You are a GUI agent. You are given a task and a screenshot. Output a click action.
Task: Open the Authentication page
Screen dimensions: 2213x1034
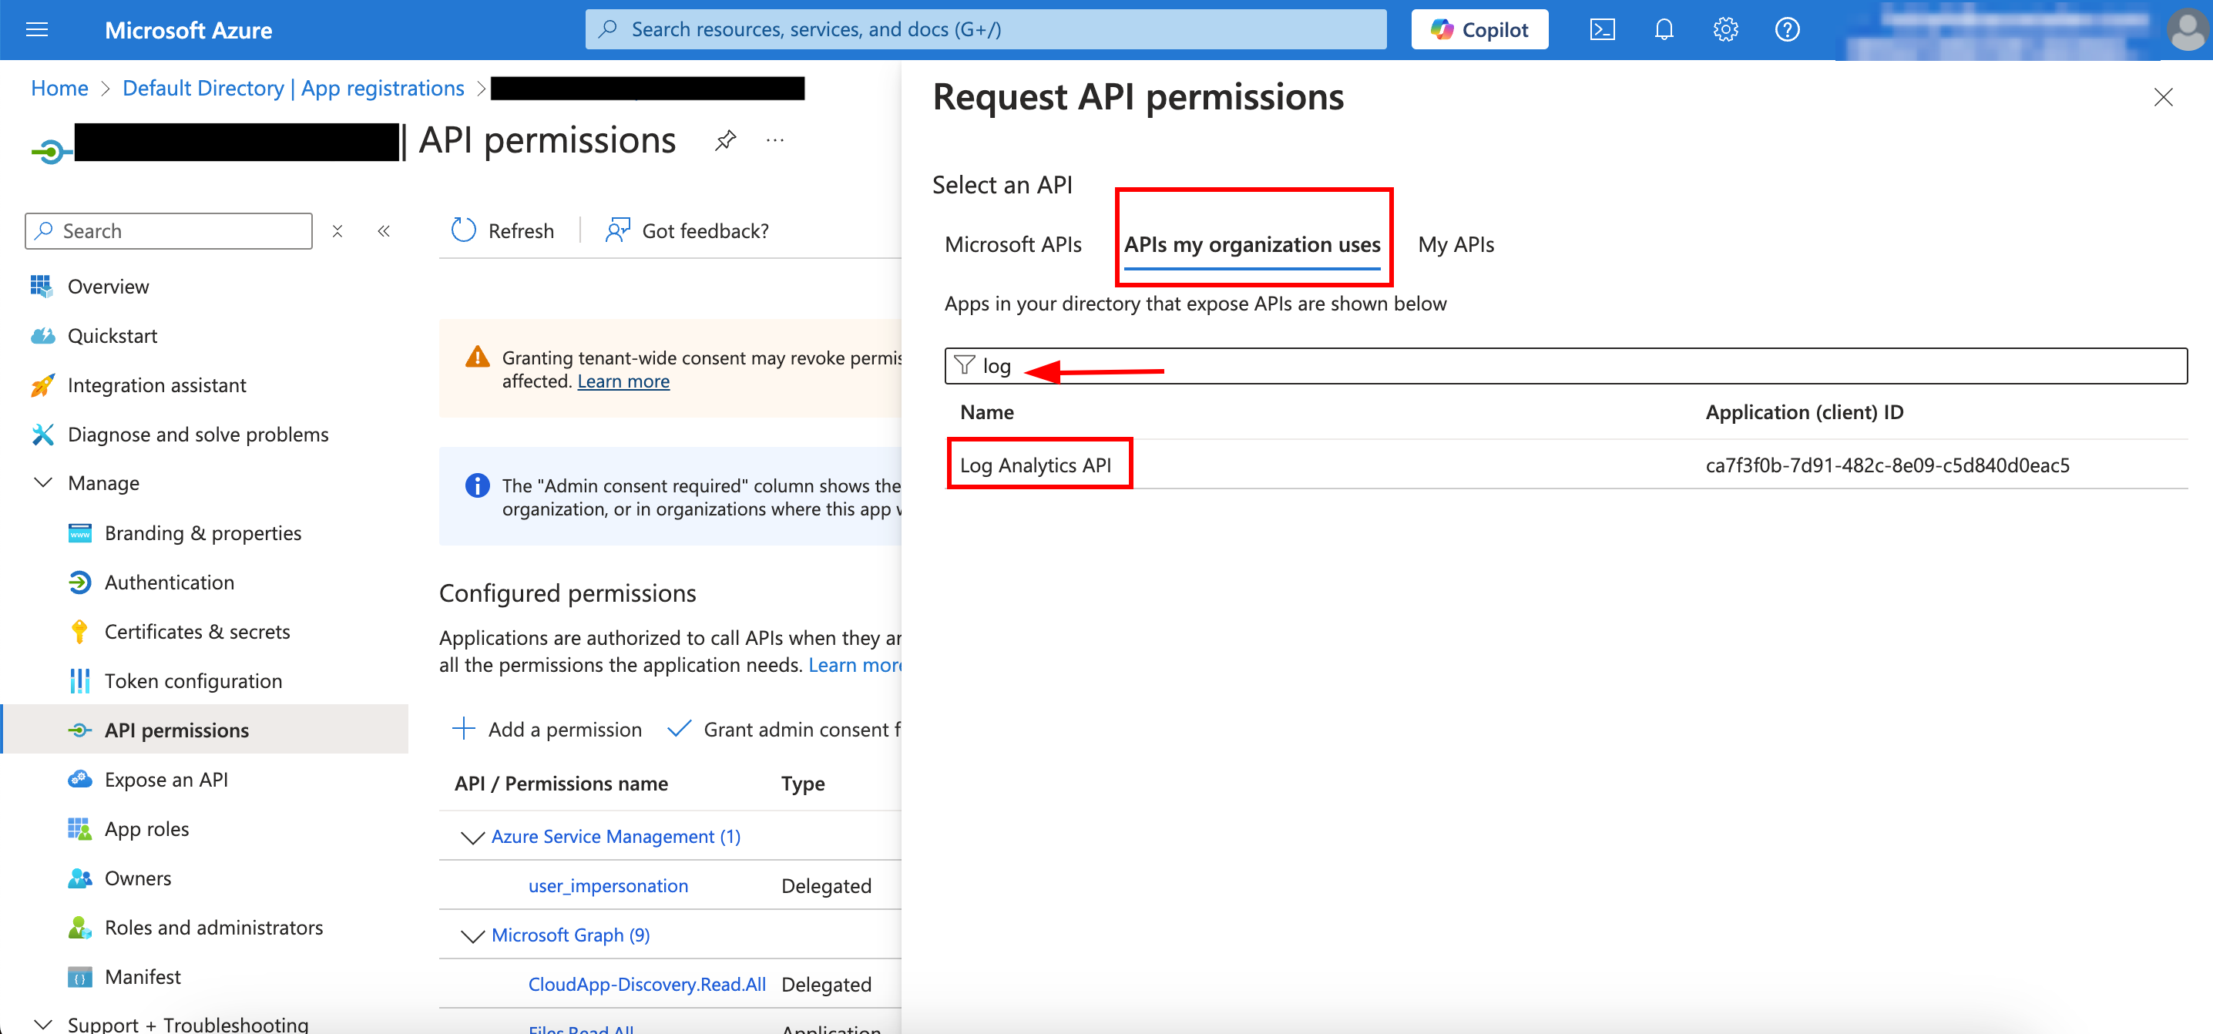170,582
